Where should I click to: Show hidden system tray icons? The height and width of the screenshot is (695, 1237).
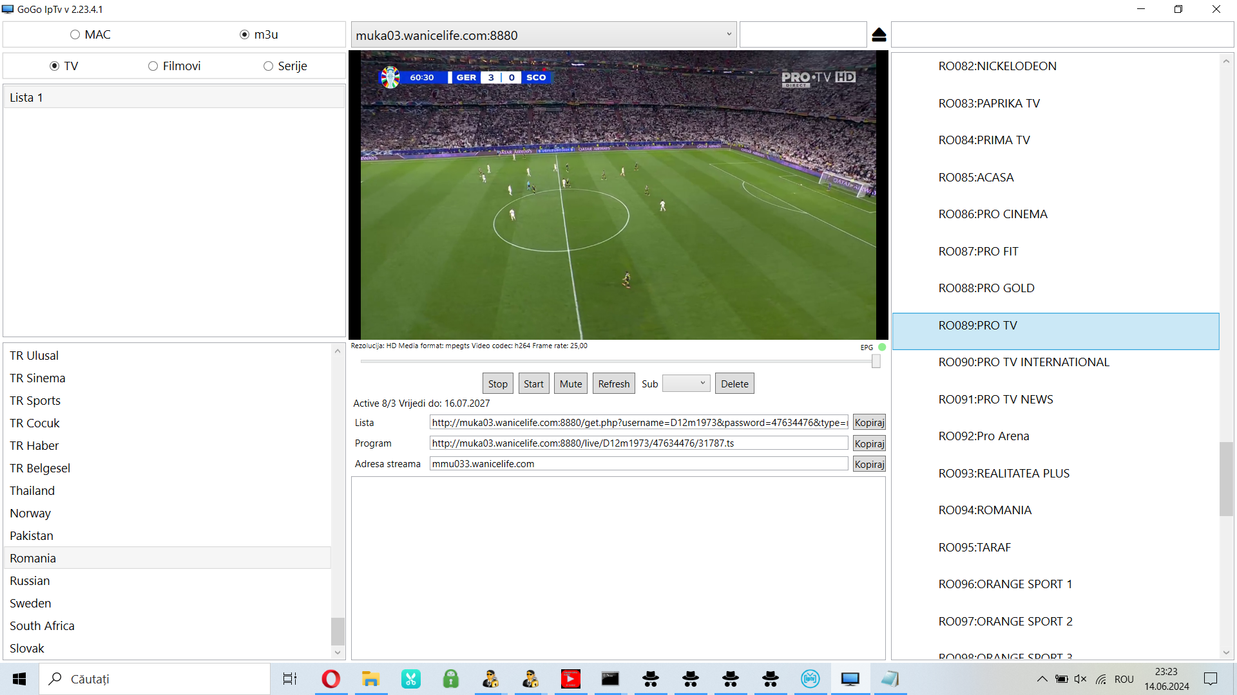click(1042, 679)
